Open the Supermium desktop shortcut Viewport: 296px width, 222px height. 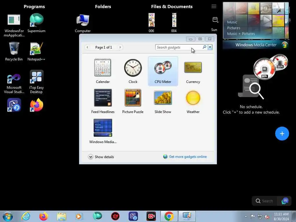pos(36,23)
